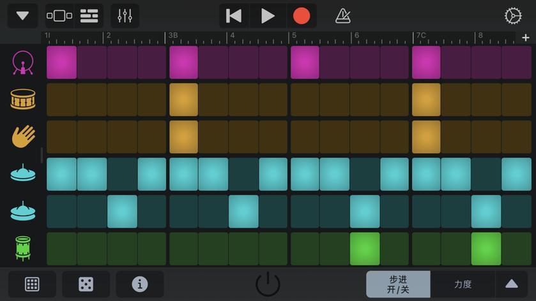Expand the step edit mode options arrow
The width and height of the screenshot is (536, 301).
[512, 284]
